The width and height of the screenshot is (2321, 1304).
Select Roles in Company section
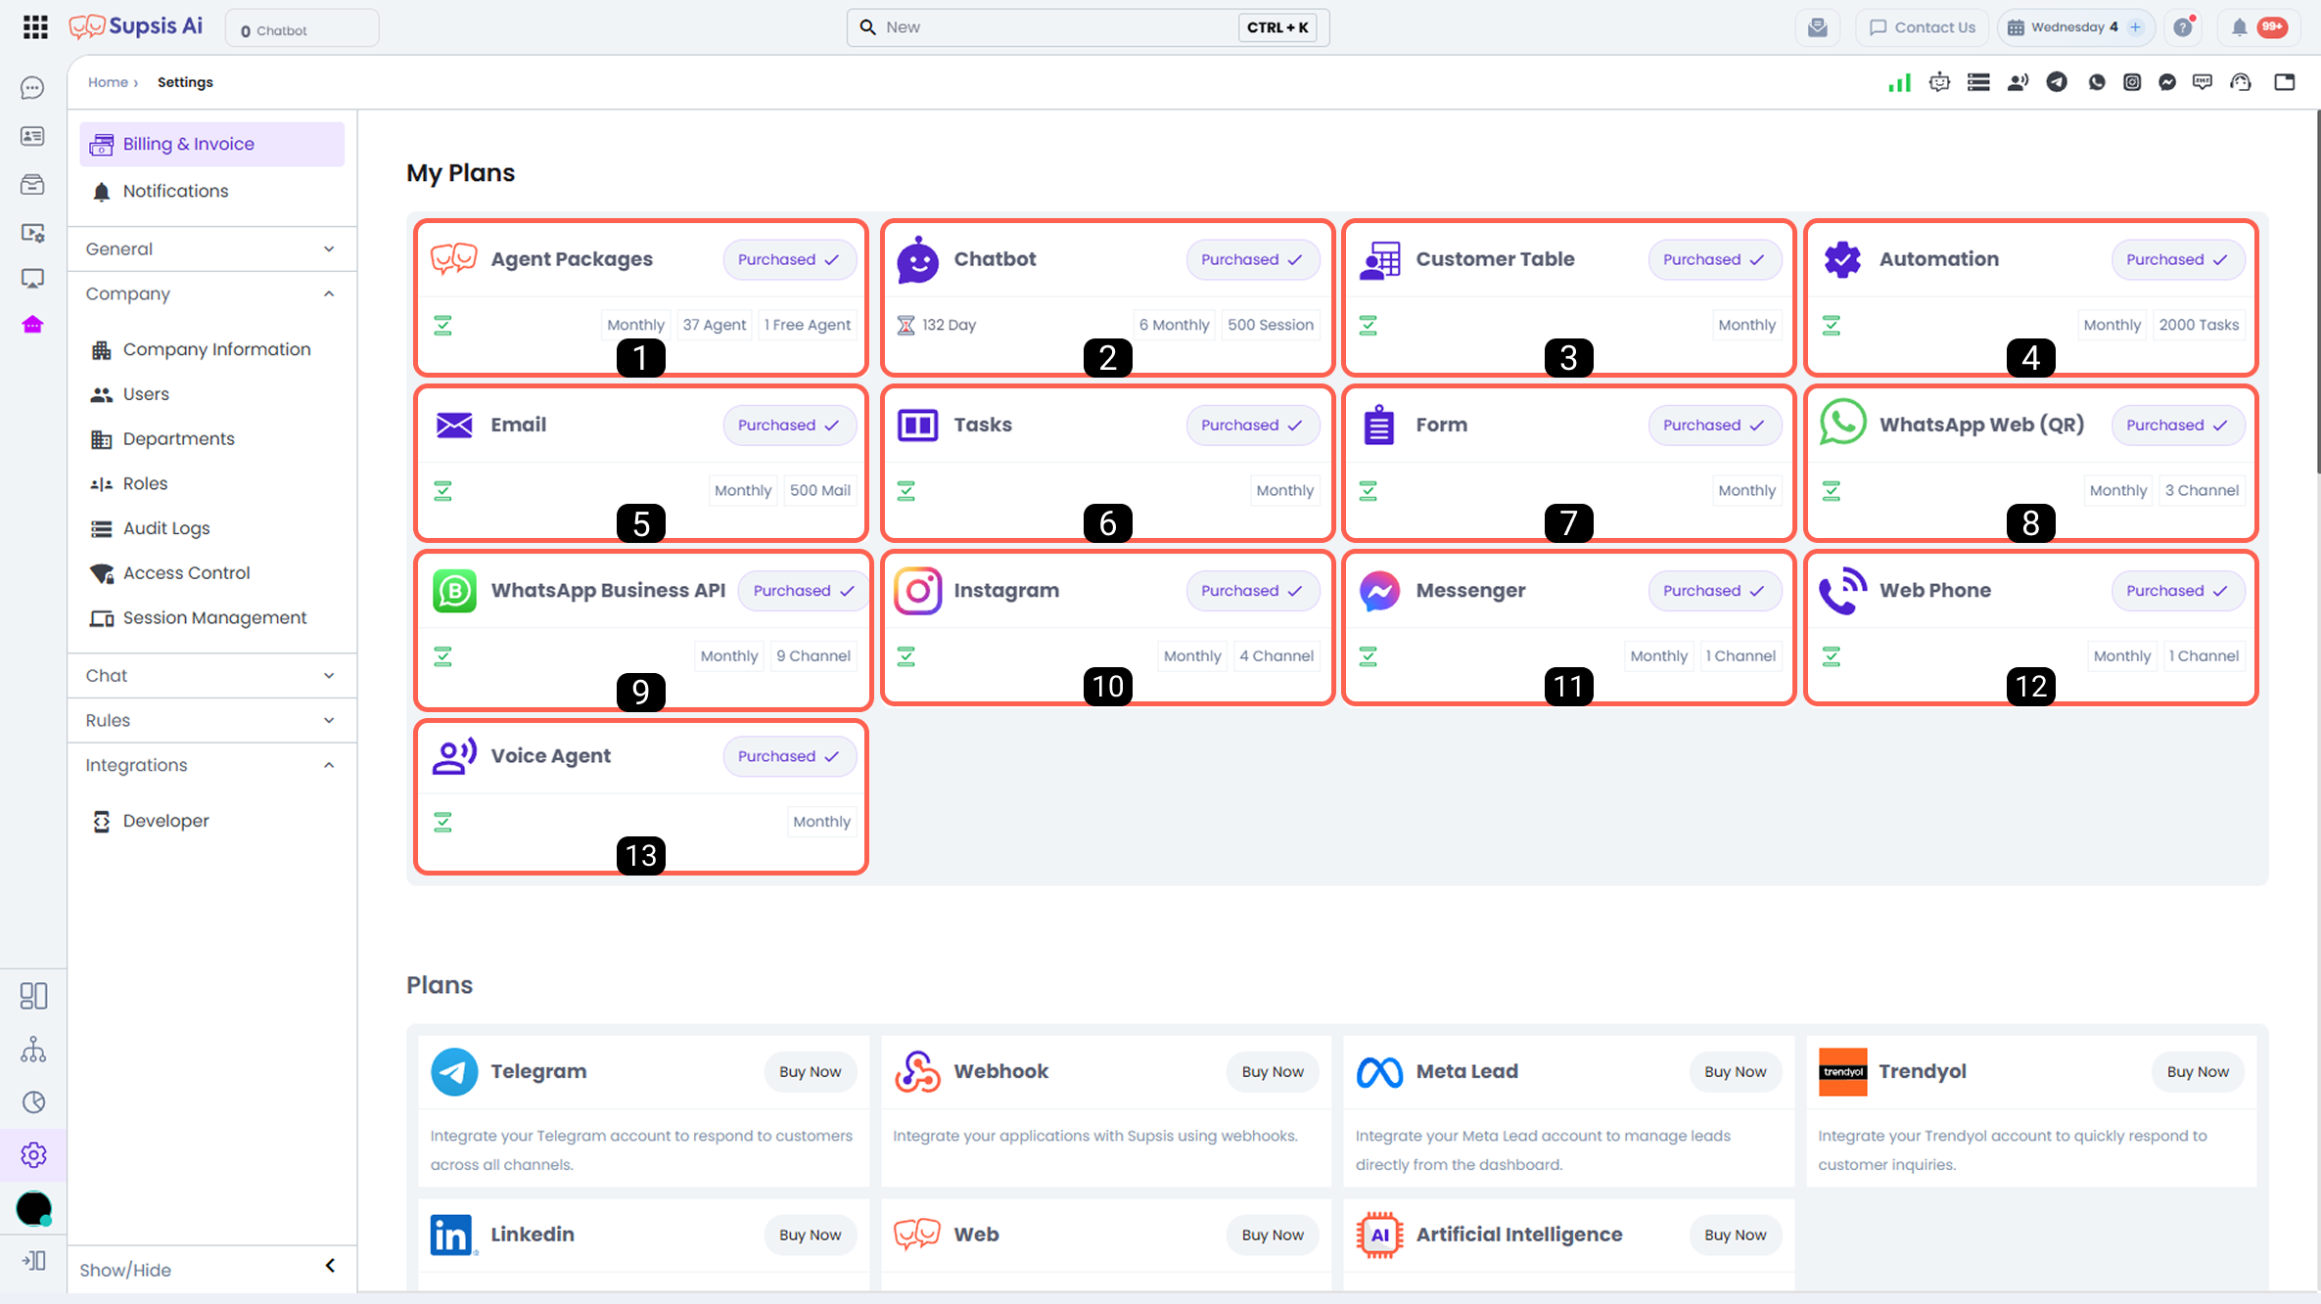[211, 484]
